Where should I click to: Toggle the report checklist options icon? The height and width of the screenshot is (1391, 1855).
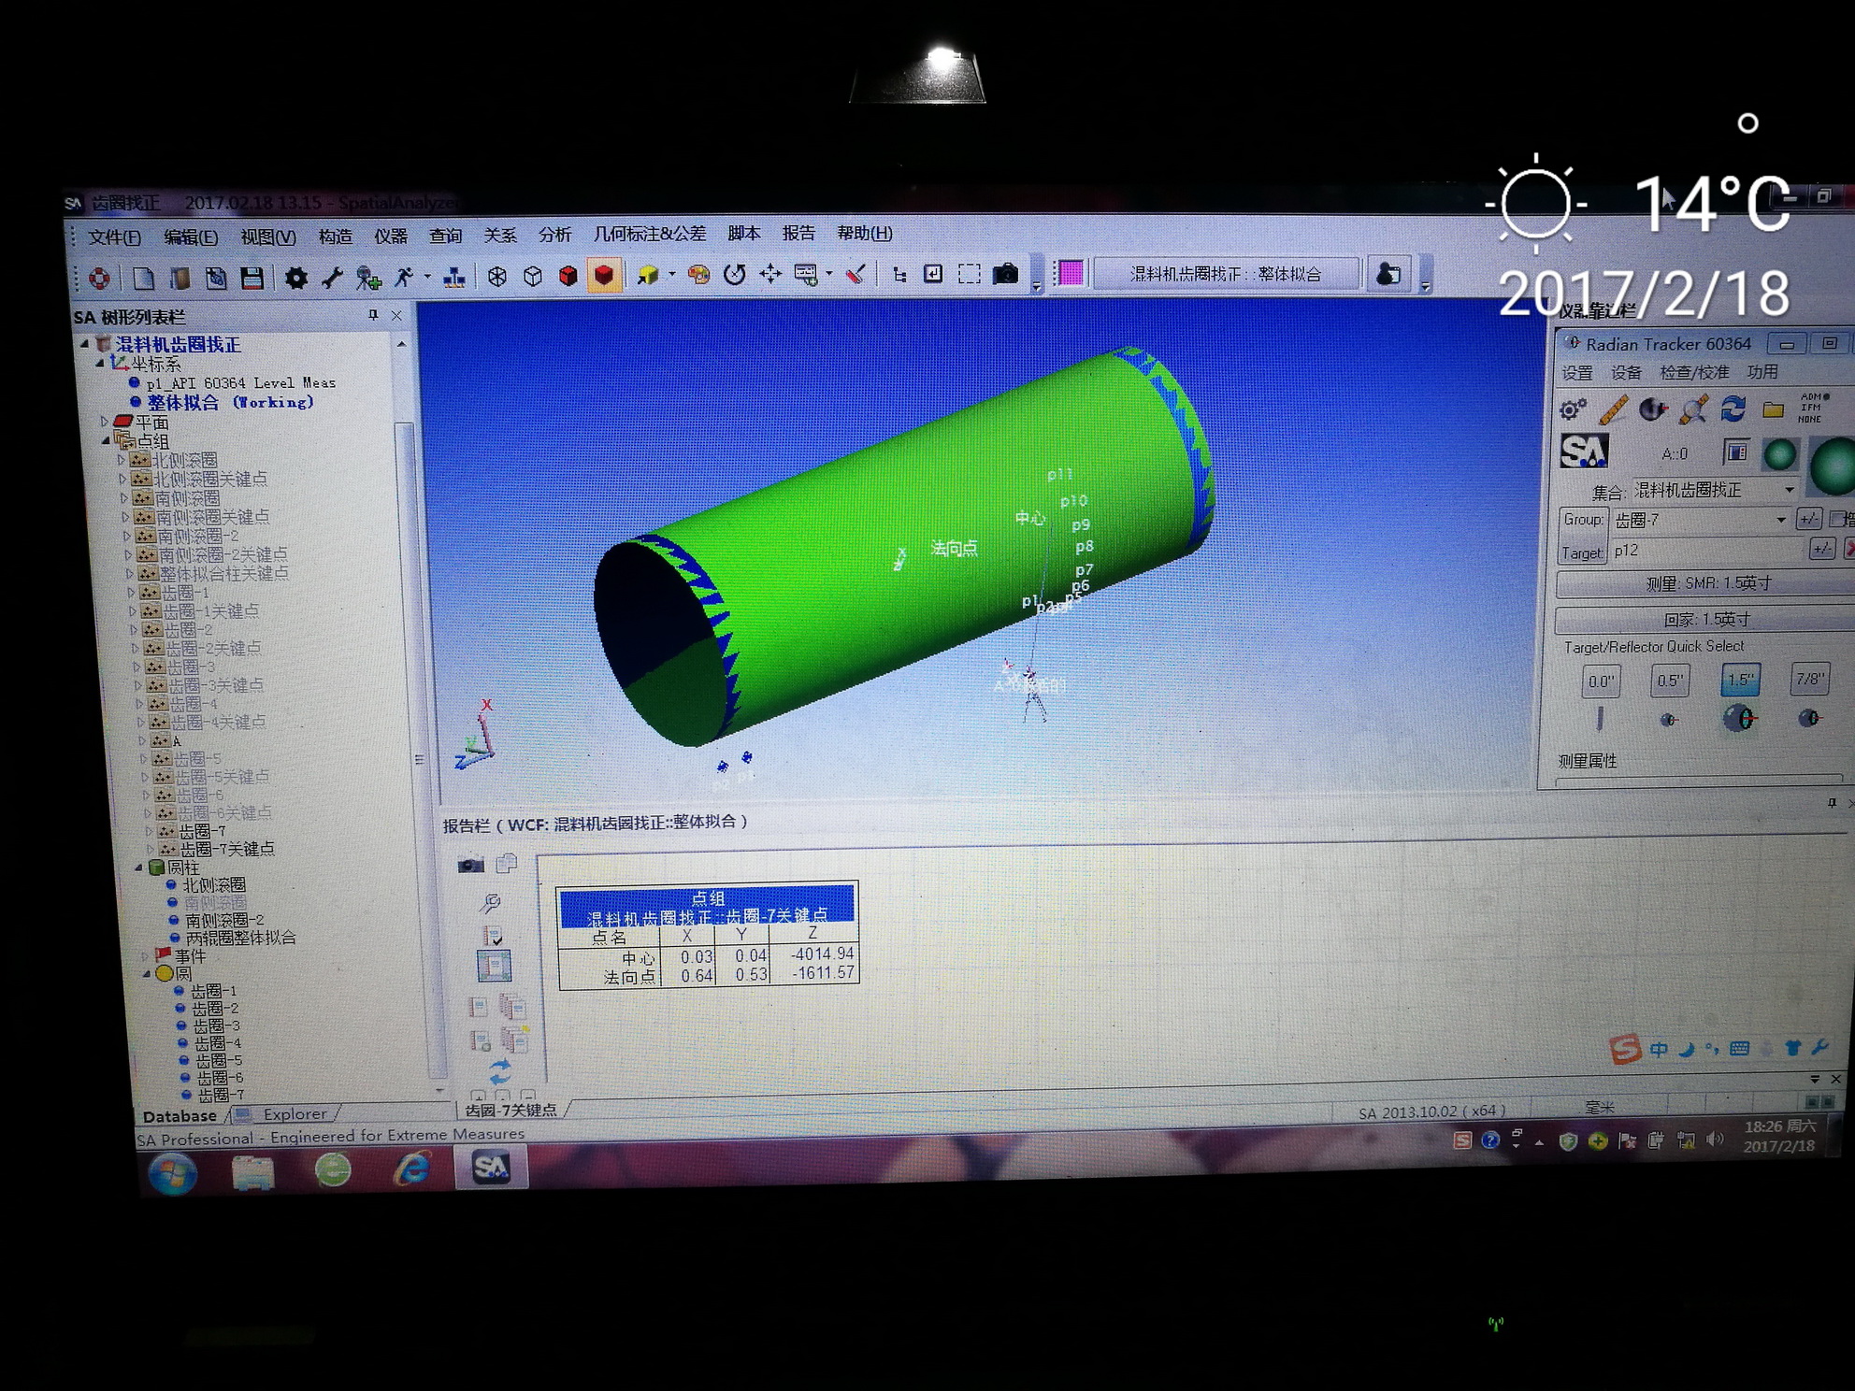492,936
